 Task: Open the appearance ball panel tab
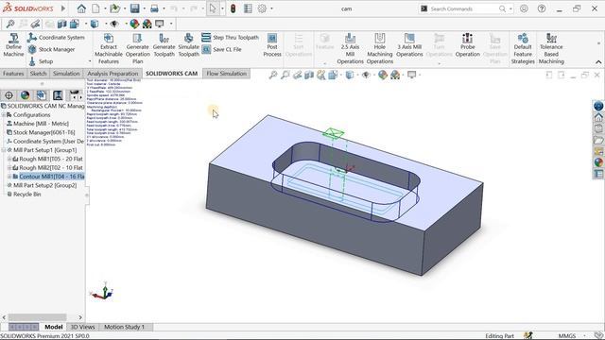(x=26, y=95)
